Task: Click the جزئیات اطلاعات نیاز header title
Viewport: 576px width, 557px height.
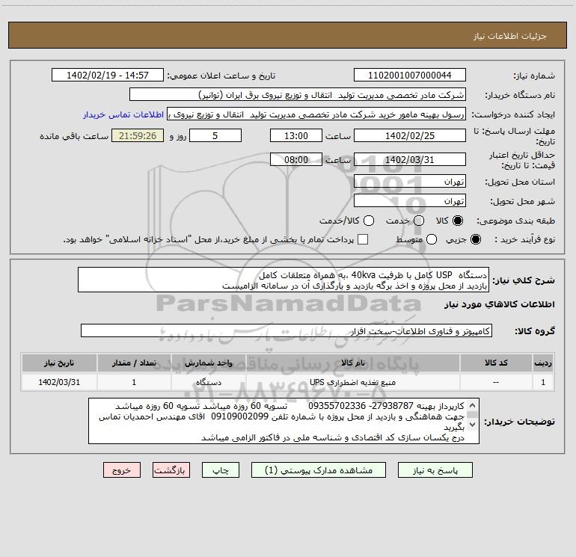Action: [509, 36]
